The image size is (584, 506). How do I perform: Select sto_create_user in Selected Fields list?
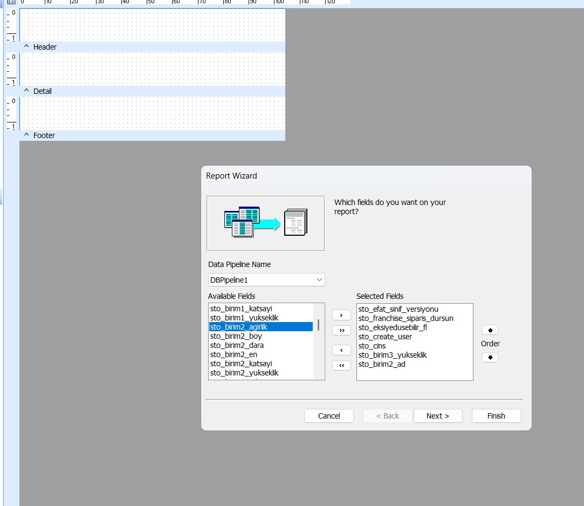pos(385,337)
